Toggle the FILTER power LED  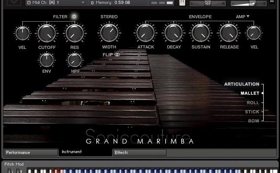(x=74, y=16)
